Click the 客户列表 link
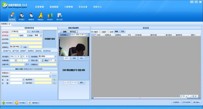Viewport: 203px width, 109px height. point(15,51)
